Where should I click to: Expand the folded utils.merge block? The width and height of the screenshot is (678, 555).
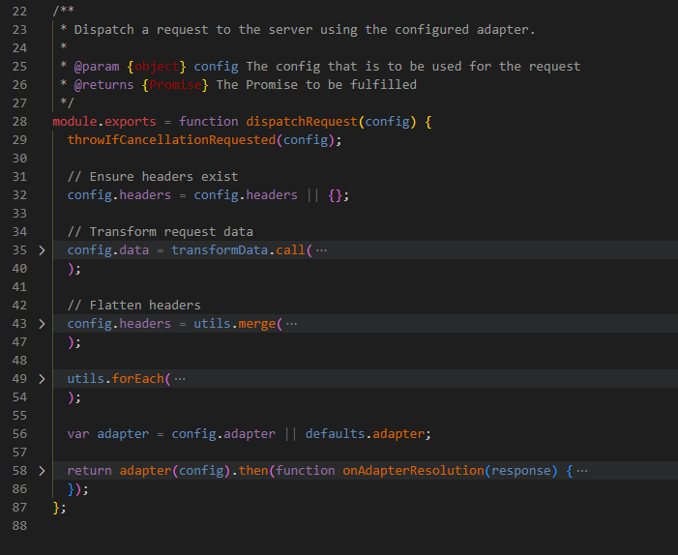click(41, 324)
